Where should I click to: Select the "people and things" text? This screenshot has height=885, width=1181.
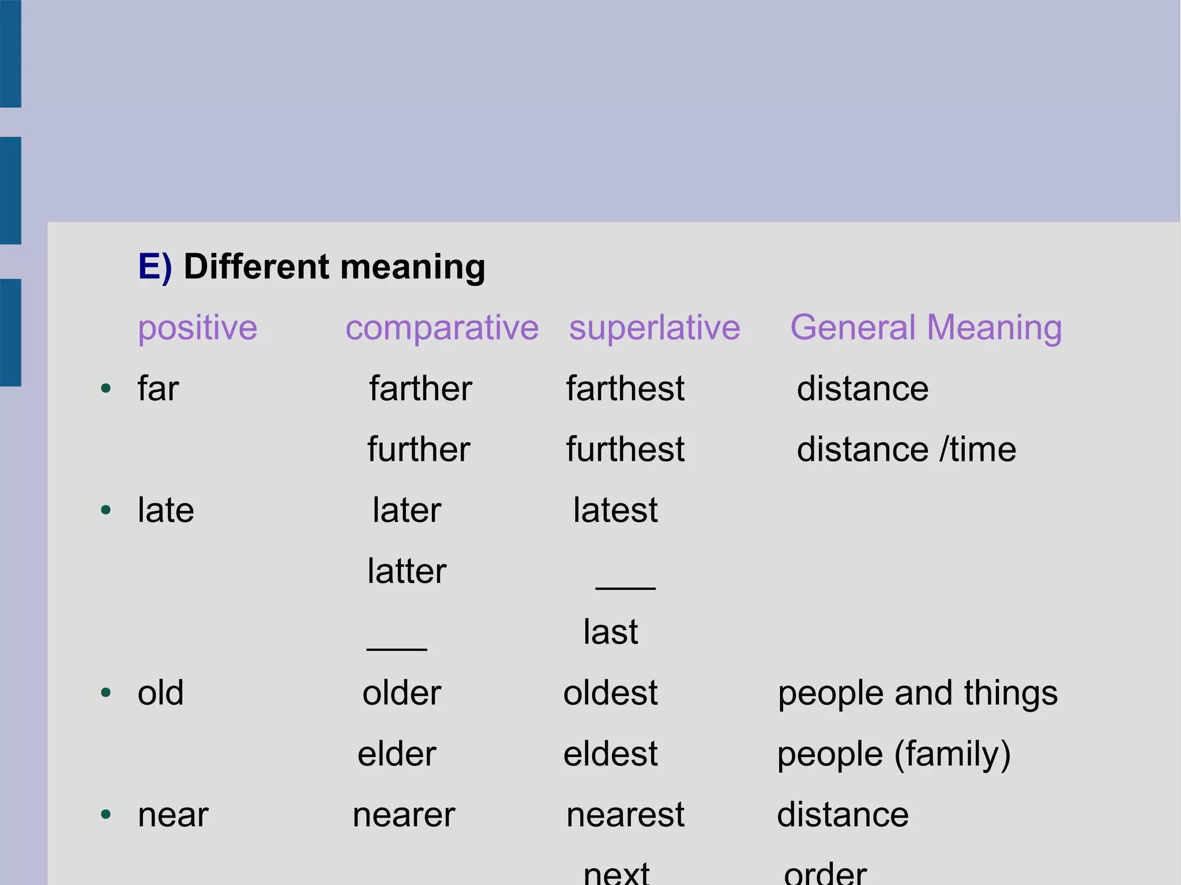917,693
